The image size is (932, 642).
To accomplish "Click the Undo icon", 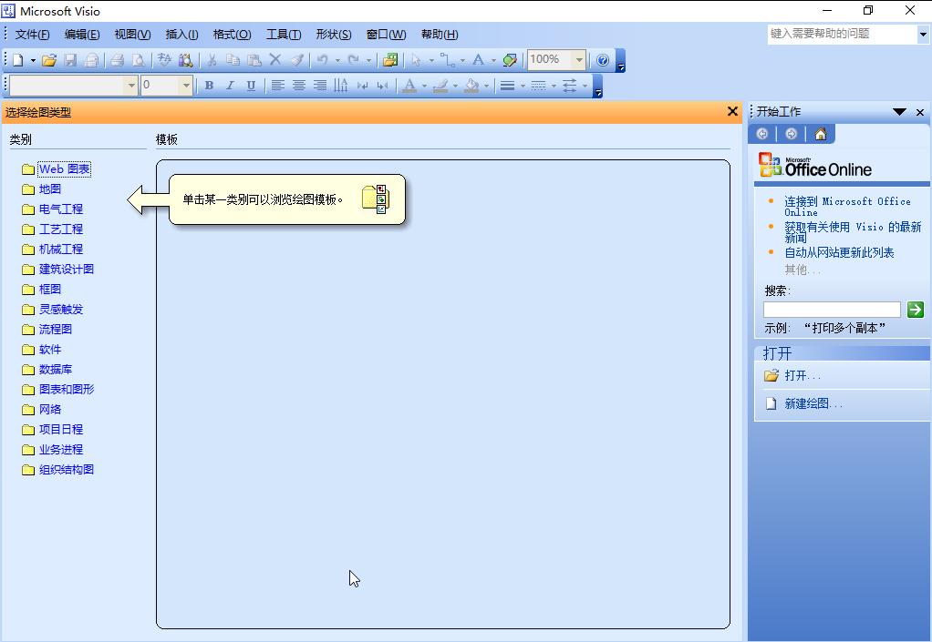I will coord(322,60).
